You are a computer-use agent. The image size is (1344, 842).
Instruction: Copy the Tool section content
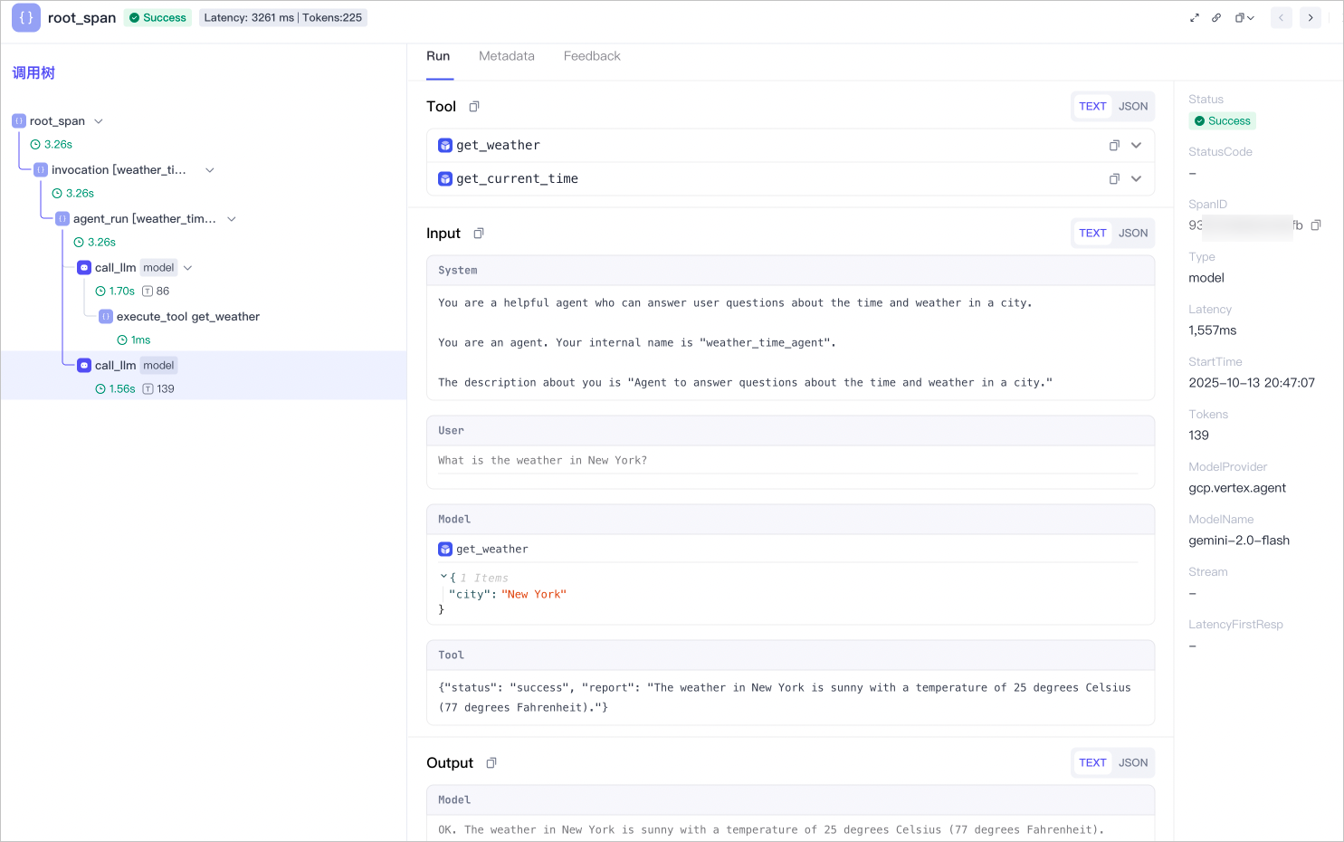[x=474, y=107]
